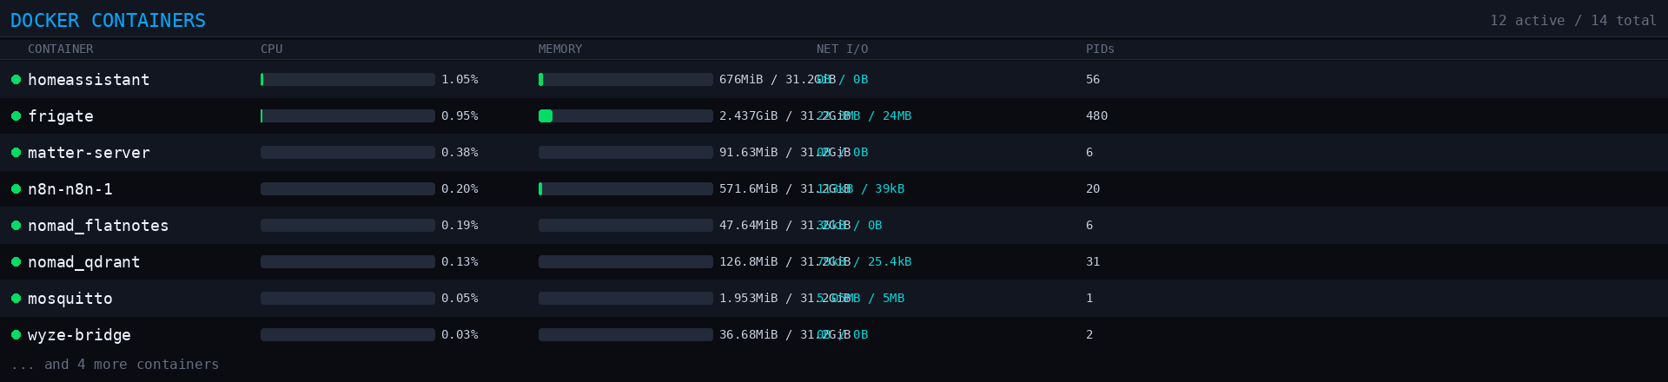Viewport: 1668px width, 382px height.
Task: Click the '12 active / 14 total' counter
Action: (x=1572, y=21)
